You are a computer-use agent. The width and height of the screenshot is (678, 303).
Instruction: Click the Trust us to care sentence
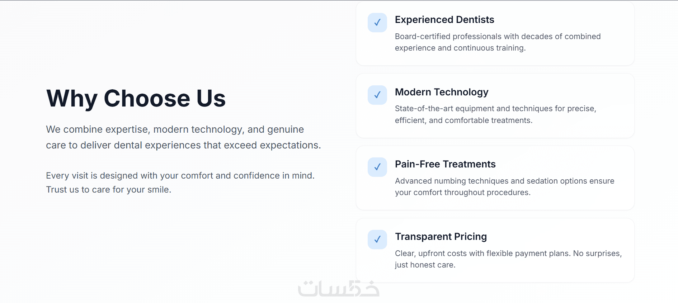tap(109, 190)
